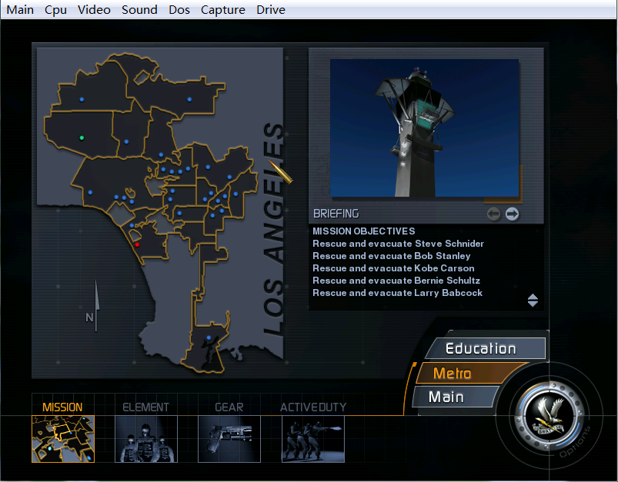Open Options via the SWAT eagle emblem
618x482 pixels.
tap(549, 417)
